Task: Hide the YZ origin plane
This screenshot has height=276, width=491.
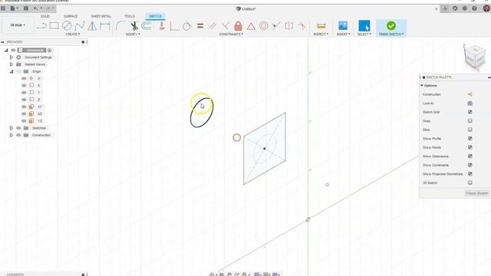Action: tap(24, 121)
